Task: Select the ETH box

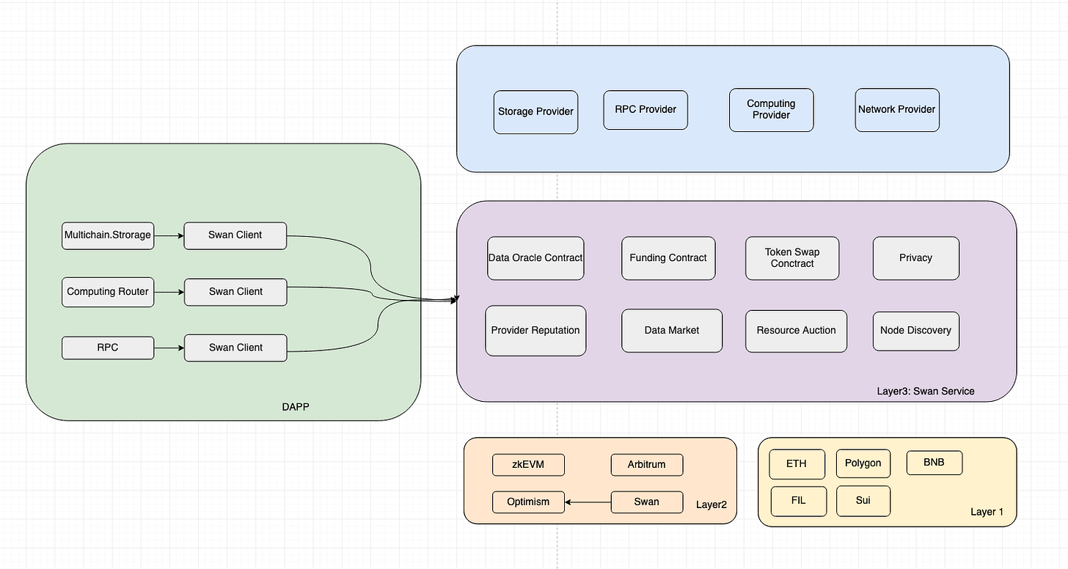Action: 797,464
